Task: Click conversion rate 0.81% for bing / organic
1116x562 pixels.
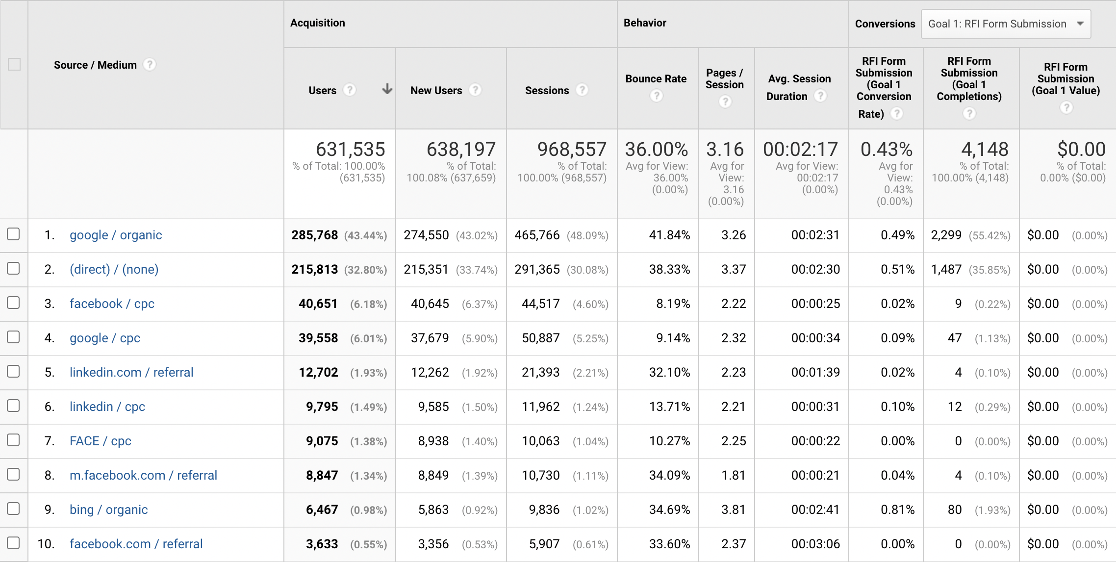Action: tap(897, 510)
